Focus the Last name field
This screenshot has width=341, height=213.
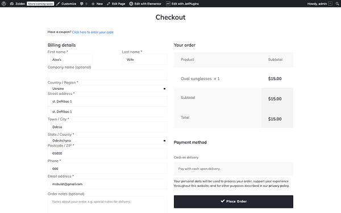[144, 60]
